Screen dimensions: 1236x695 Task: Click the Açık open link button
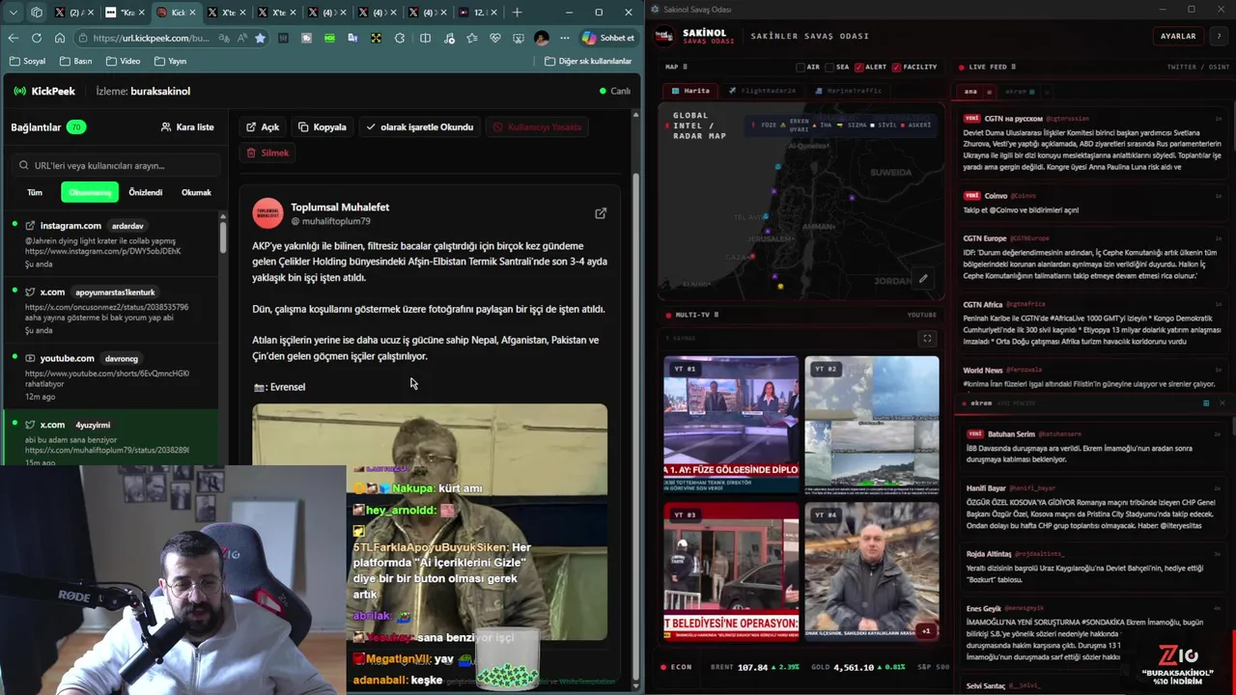coord(263,126)
